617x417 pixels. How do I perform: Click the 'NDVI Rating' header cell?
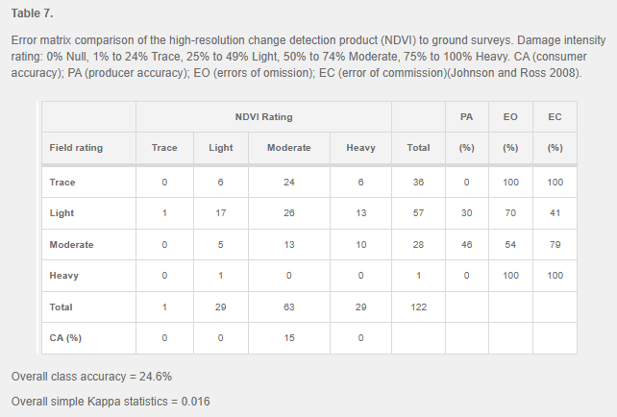[x=264, y=116]
